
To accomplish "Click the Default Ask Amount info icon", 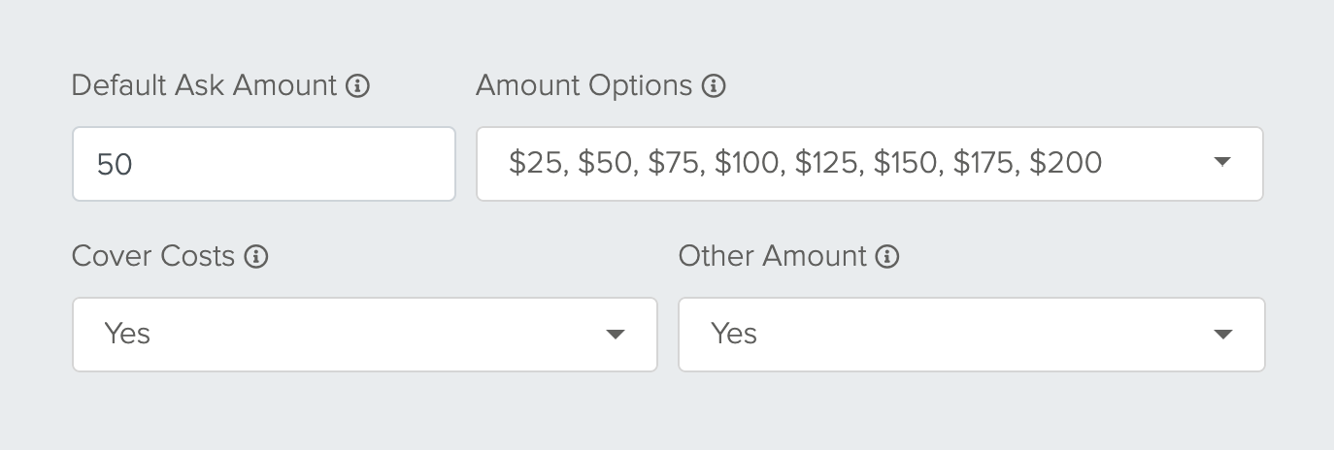I will click(357, 86).
